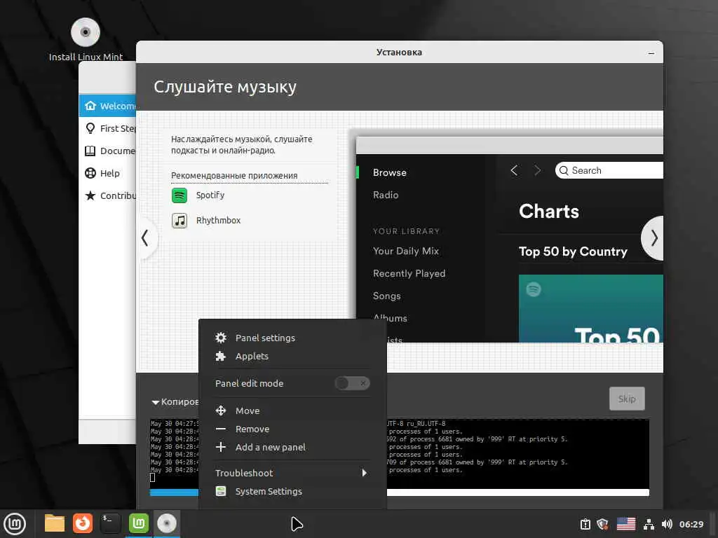This screenshot has height=538, width=718.
Task: Select the Install Linux Mint desktop icon
Action: (x=86, y=39)
